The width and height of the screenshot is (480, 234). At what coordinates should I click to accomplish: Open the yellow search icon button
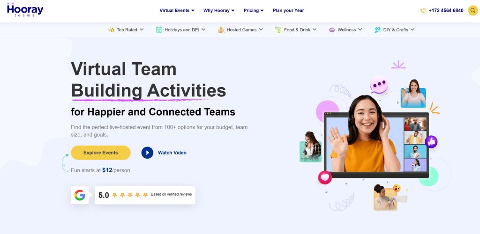click(x=472, y=10)
